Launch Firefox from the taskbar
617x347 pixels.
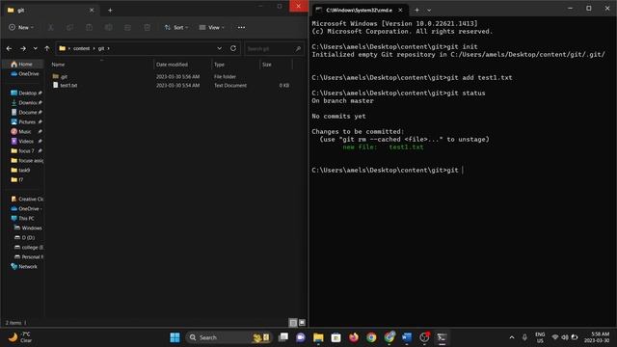point(354,337)
